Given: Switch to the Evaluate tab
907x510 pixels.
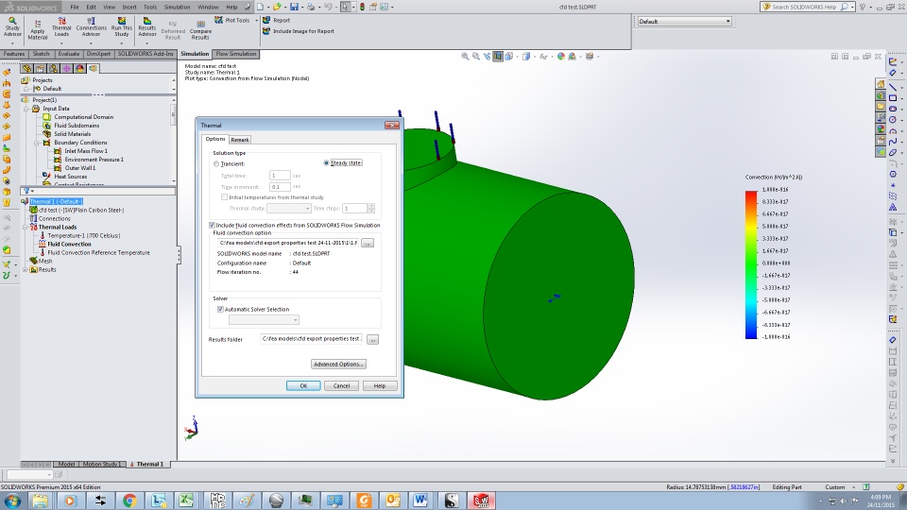Looking at the screenshot, I should click(x=68, y=54).
